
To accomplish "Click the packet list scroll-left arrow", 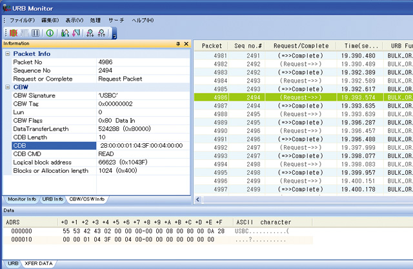I will click(198, 200).
